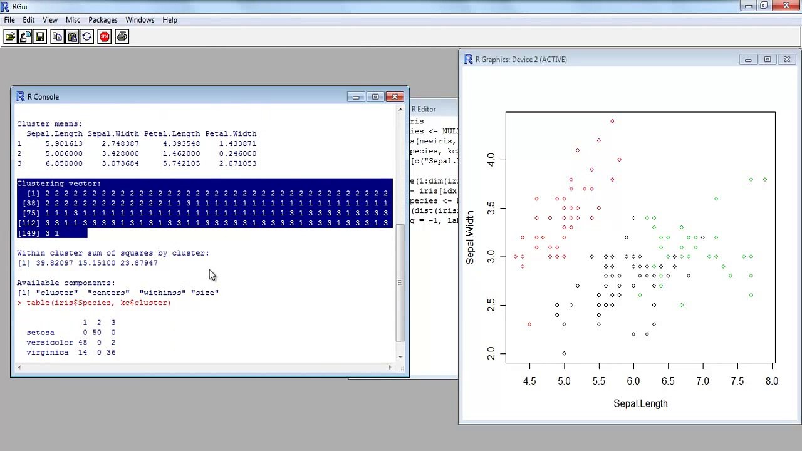Viewport: 802px width, 451px height.
Task: Click the Load workspace toolbar icon
Action: point(25,37)
